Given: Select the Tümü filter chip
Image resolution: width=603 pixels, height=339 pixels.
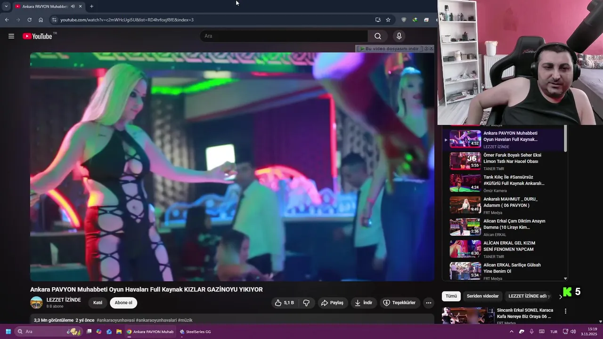Looking at the screenshot, I should pyautogui.click(x=451, y=296).
